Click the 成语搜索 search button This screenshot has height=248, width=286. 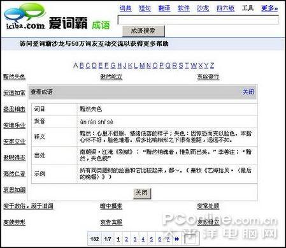143,31
